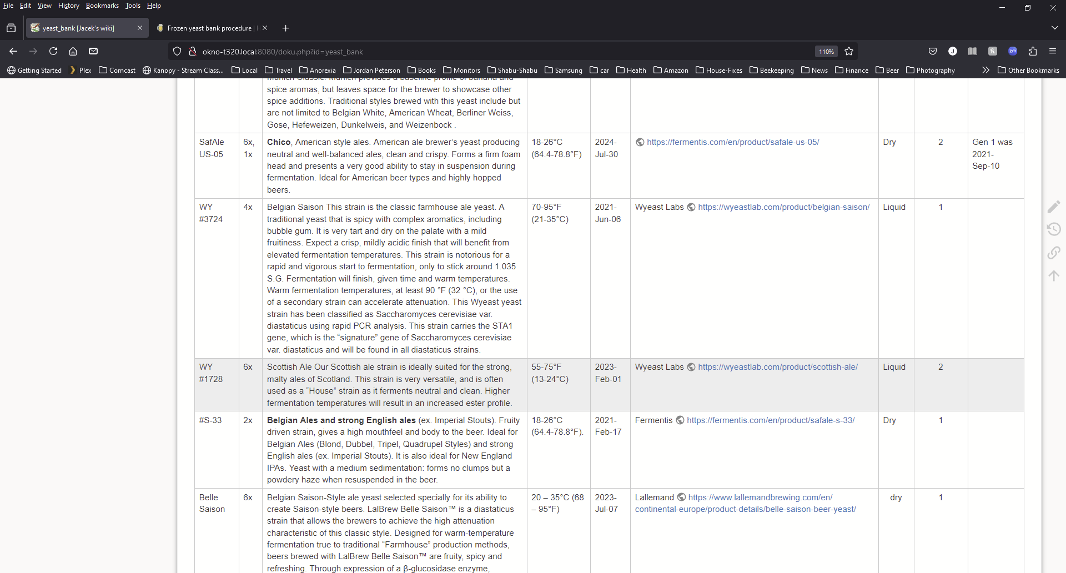The height and width of the screenshot is (573, 1066).
Task: Open the Tools menu
Action: point(133,6)
